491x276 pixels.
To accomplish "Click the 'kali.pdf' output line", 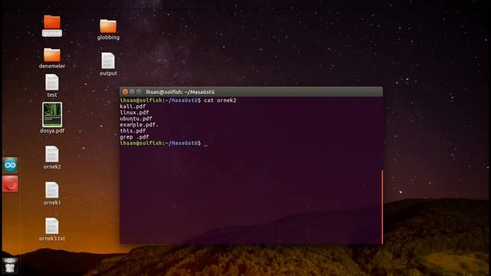I will [133, 107].
